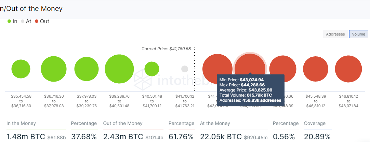The height and width of the screenshot is (142, 370).
Task: Select largest green bubble $39,239.76 to $40,501.48
Action: (x=119, y=69)
